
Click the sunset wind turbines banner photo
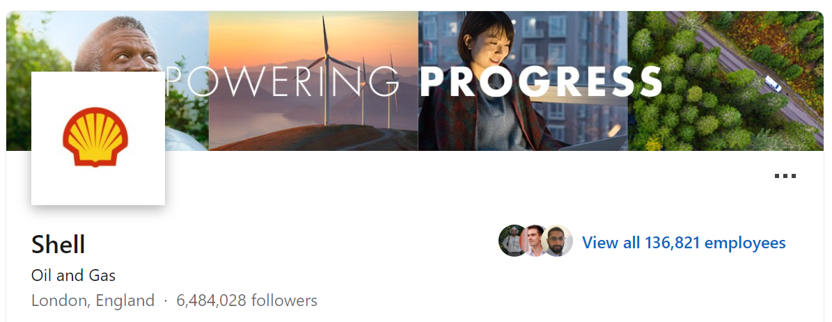pos(313,81)
